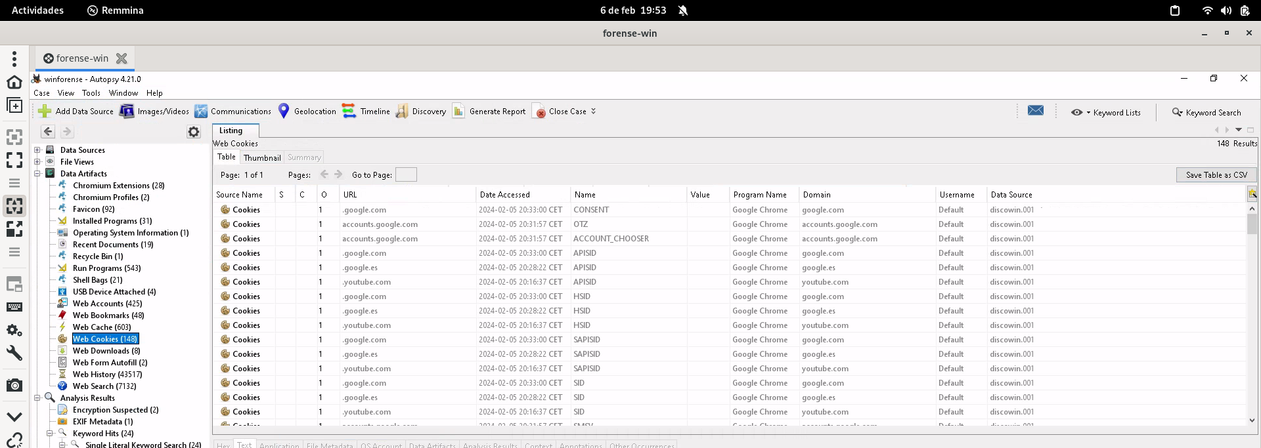This screenshot has height=448, width=1261.
Task: Select Installed Programs (31) in tree
Action: click(x=112, y=221)
